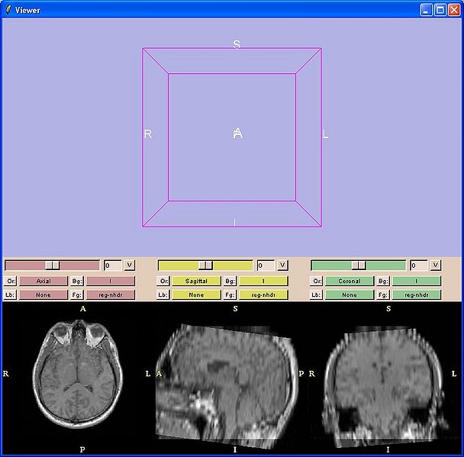Open the sagittal label map None menu

pyautogui.click(x=196, y=294)
